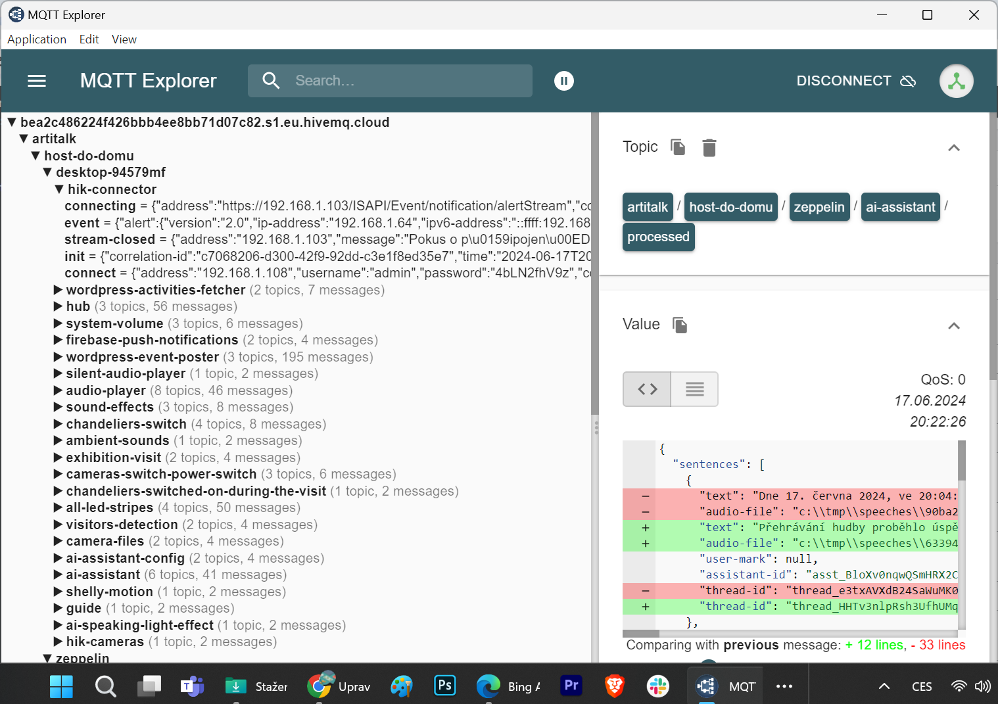Viewport: 998px width, 704px height.
Task: Open Windows taskbar search
Action: (105, 686)
